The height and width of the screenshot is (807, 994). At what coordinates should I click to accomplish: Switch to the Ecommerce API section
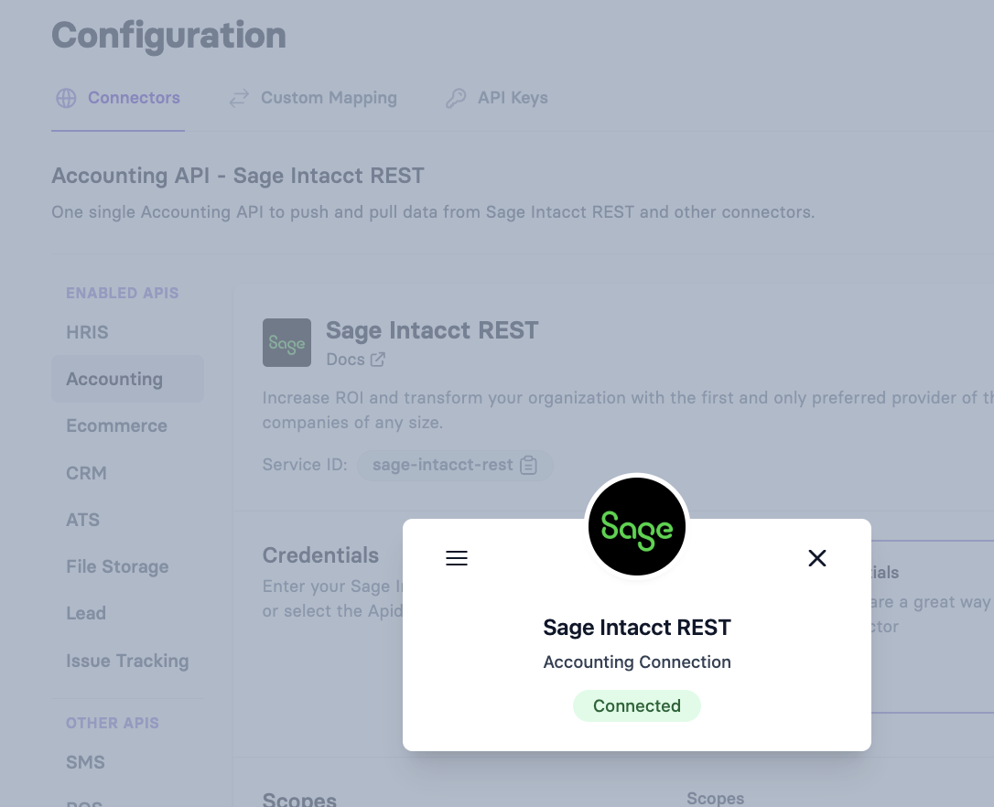[x=116, y=425]
